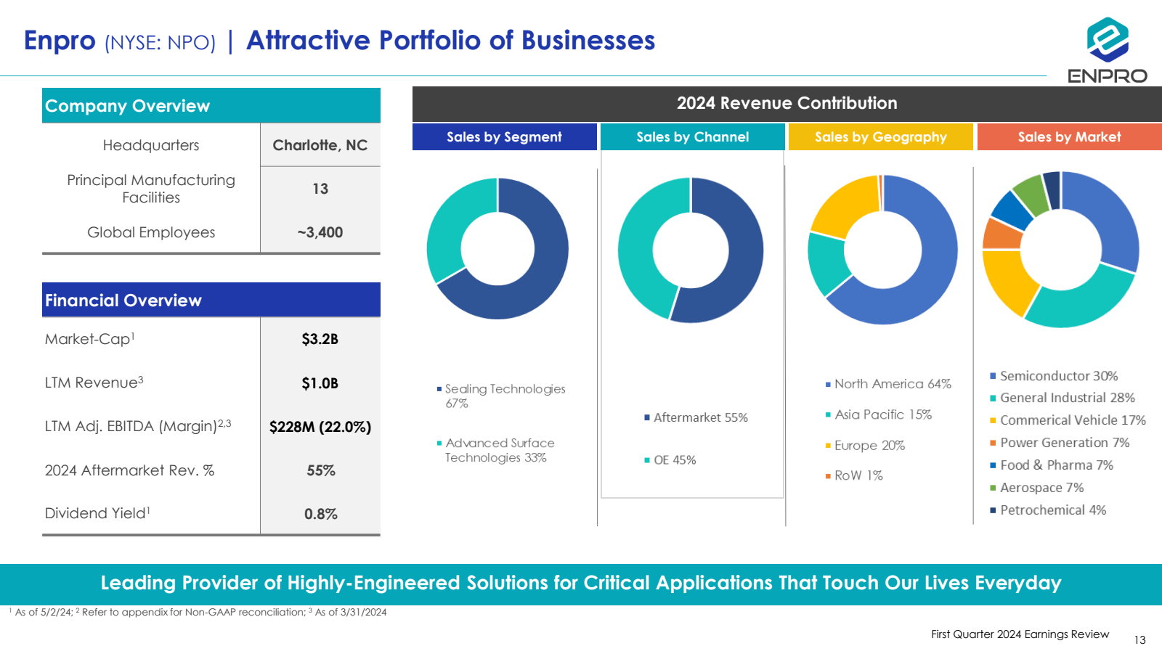The width and height of the screenshot is (1162, 654).
Task: Click the Asia Pacific 15% legend swatch
Action: point(828,414)
